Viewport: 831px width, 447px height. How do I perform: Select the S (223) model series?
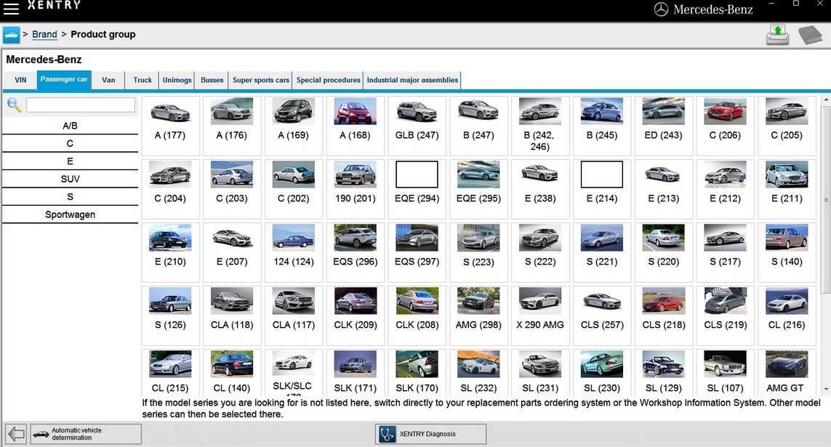pyautogui.click(x=478, y=252)
